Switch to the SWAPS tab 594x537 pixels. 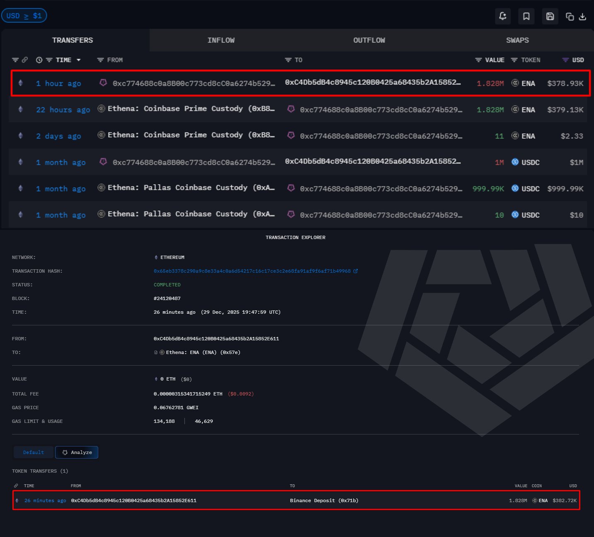(517, 40)
